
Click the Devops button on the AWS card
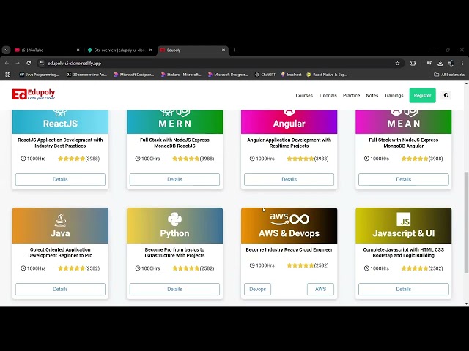[257, 289]
